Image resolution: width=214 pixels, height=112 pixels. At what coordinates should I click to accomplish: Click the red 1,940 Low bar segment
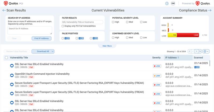coord(188,35)
